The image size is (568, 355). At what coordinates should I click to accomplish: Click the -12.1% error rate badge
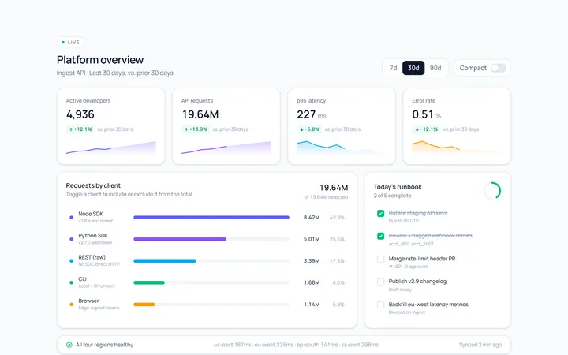point(426,129)
